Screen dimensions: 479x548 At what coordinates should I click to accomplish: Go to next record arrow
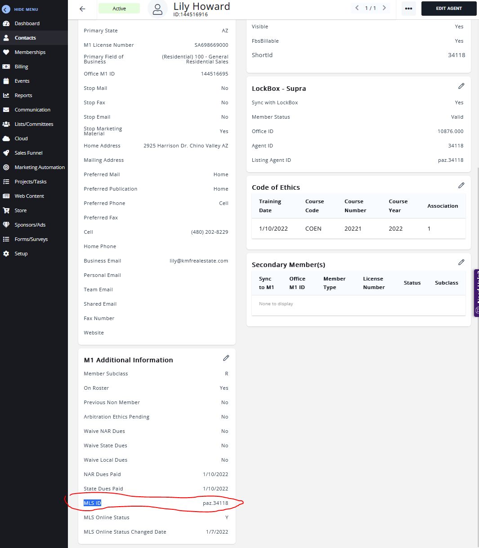pos(384,8)
